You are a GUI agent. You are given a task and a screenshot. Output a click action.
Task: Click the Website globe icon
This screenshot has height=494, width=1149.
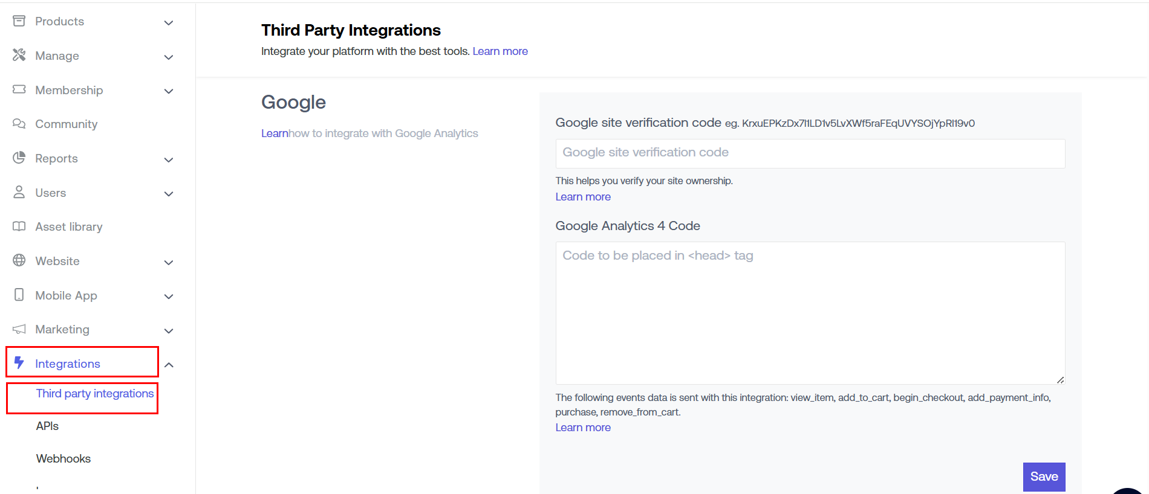[19, 260]
